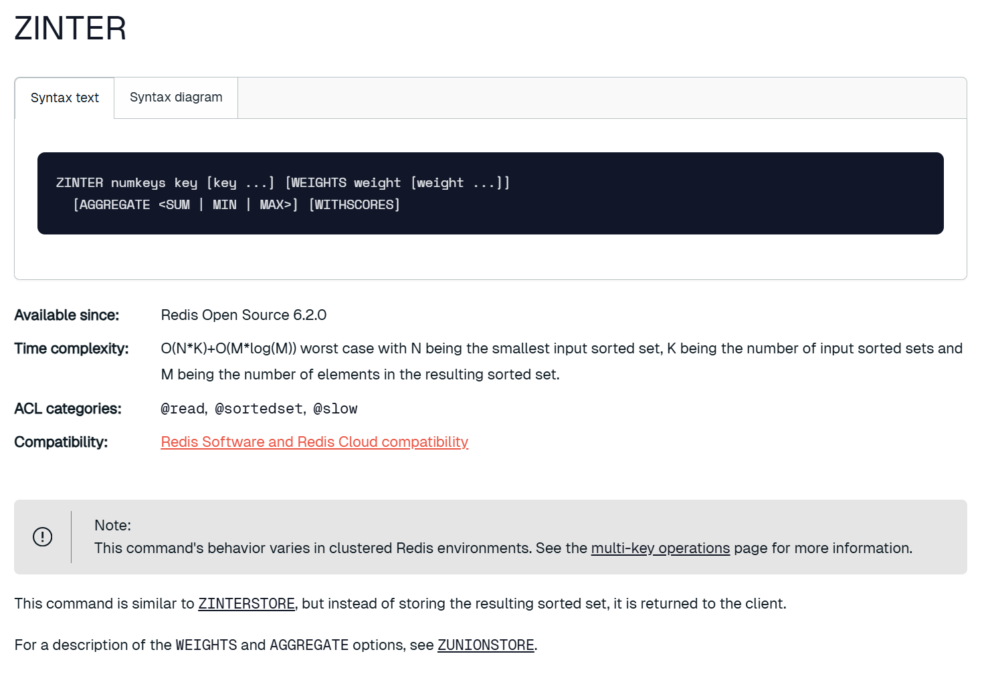Screen dimensions: 984x674
Task: Open Redis Software and Redis Cloud compatibility link
Action: (314, 442)
